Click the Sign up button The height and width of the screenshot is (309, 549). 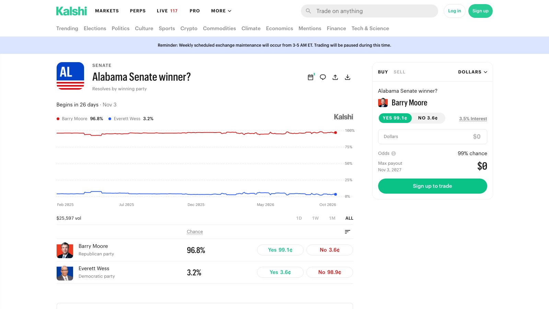pos(480,11)
